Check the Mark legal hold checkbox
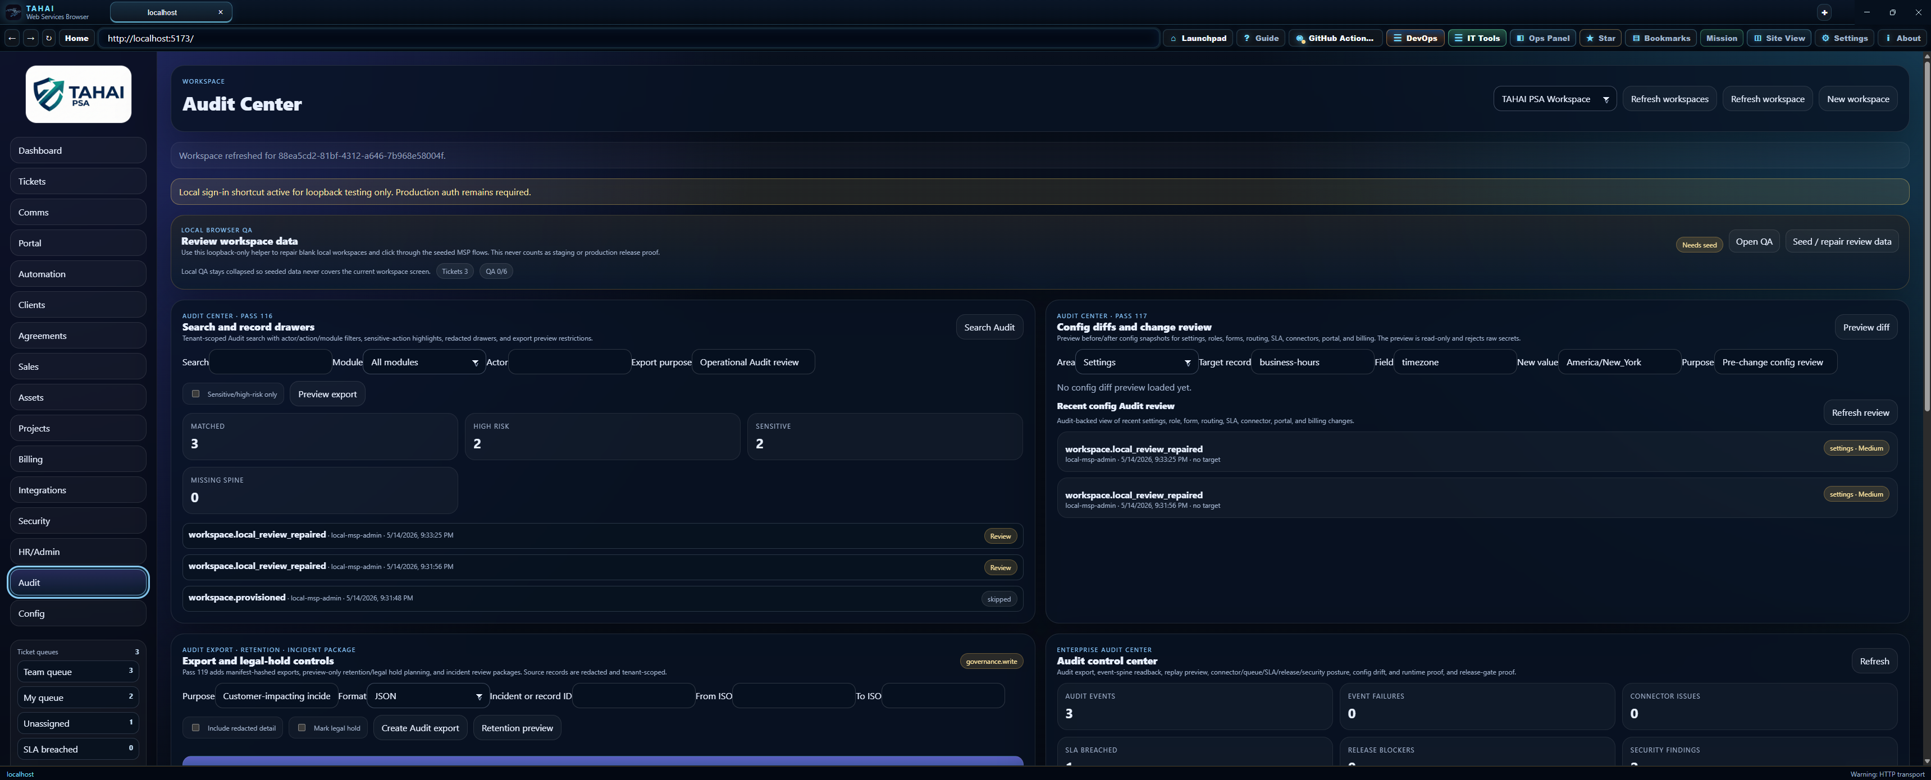This screenshot has height=780, width=1931. (302, 728)
